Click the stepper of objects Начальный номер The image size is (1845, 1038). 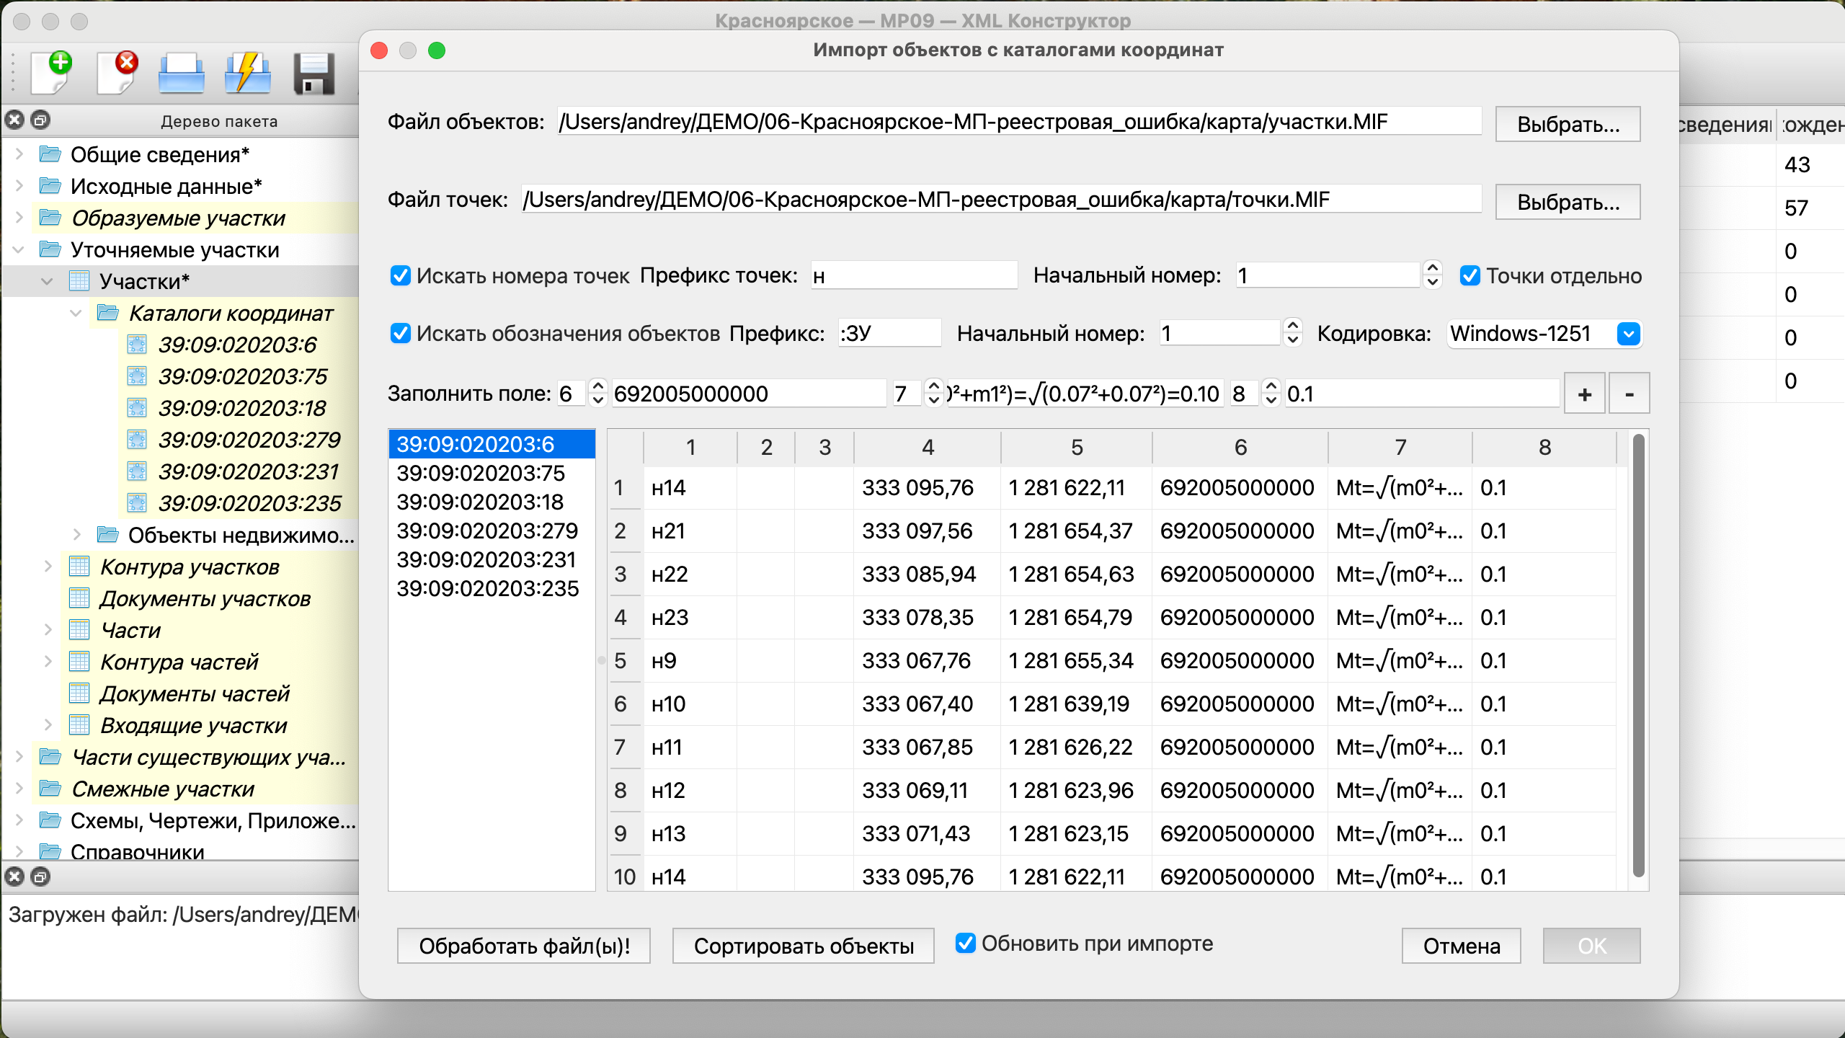[1293, 333]
